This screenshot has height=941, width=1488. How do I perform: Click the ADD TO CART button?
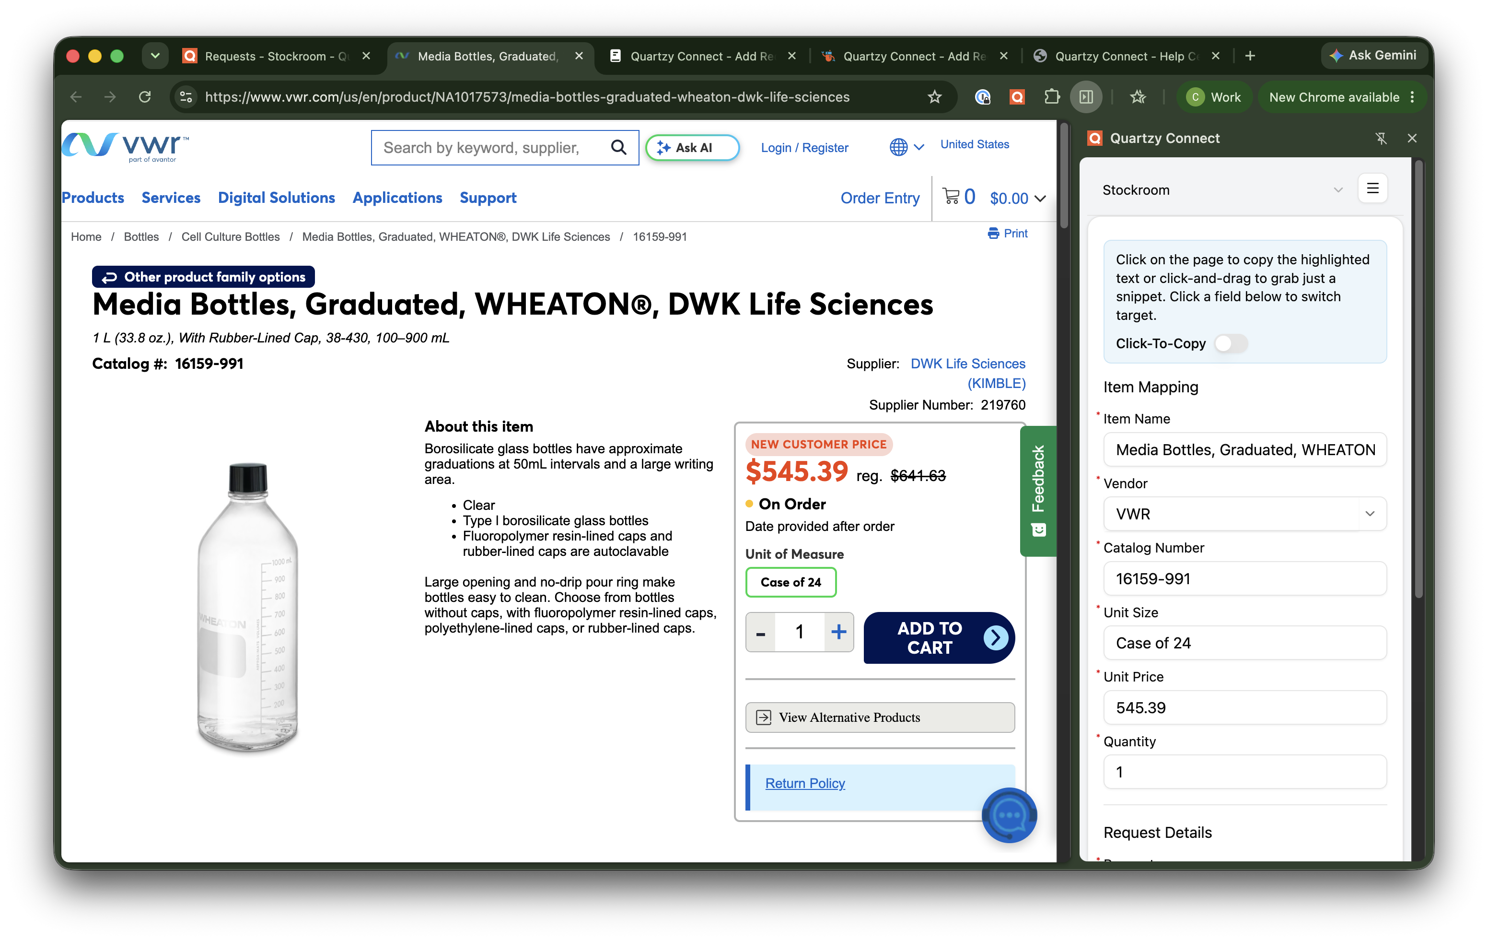(x=939, y=637)
